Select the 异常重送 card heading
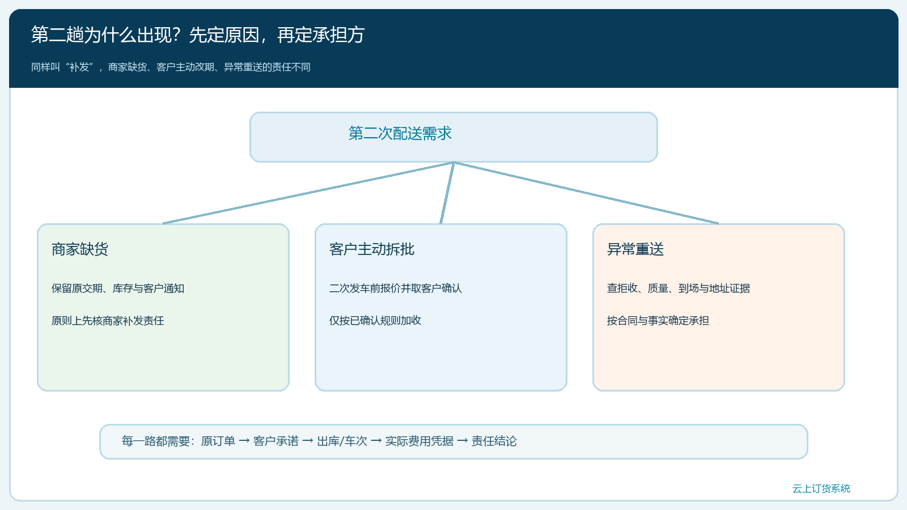The height and width of the screenshot is (510, 907). (x=635, y=249)
